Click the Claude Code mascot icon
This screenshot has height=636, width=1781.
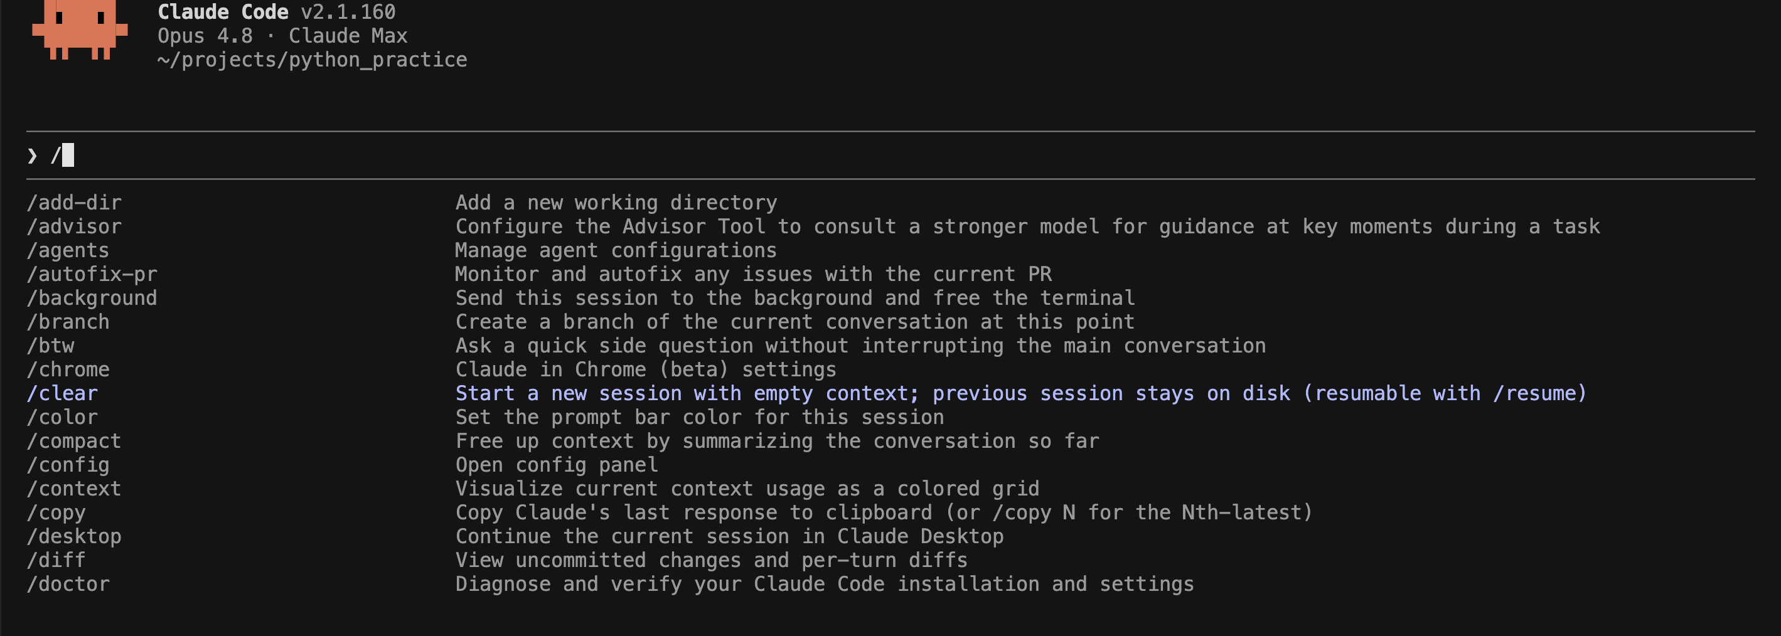tap(80, 29)
